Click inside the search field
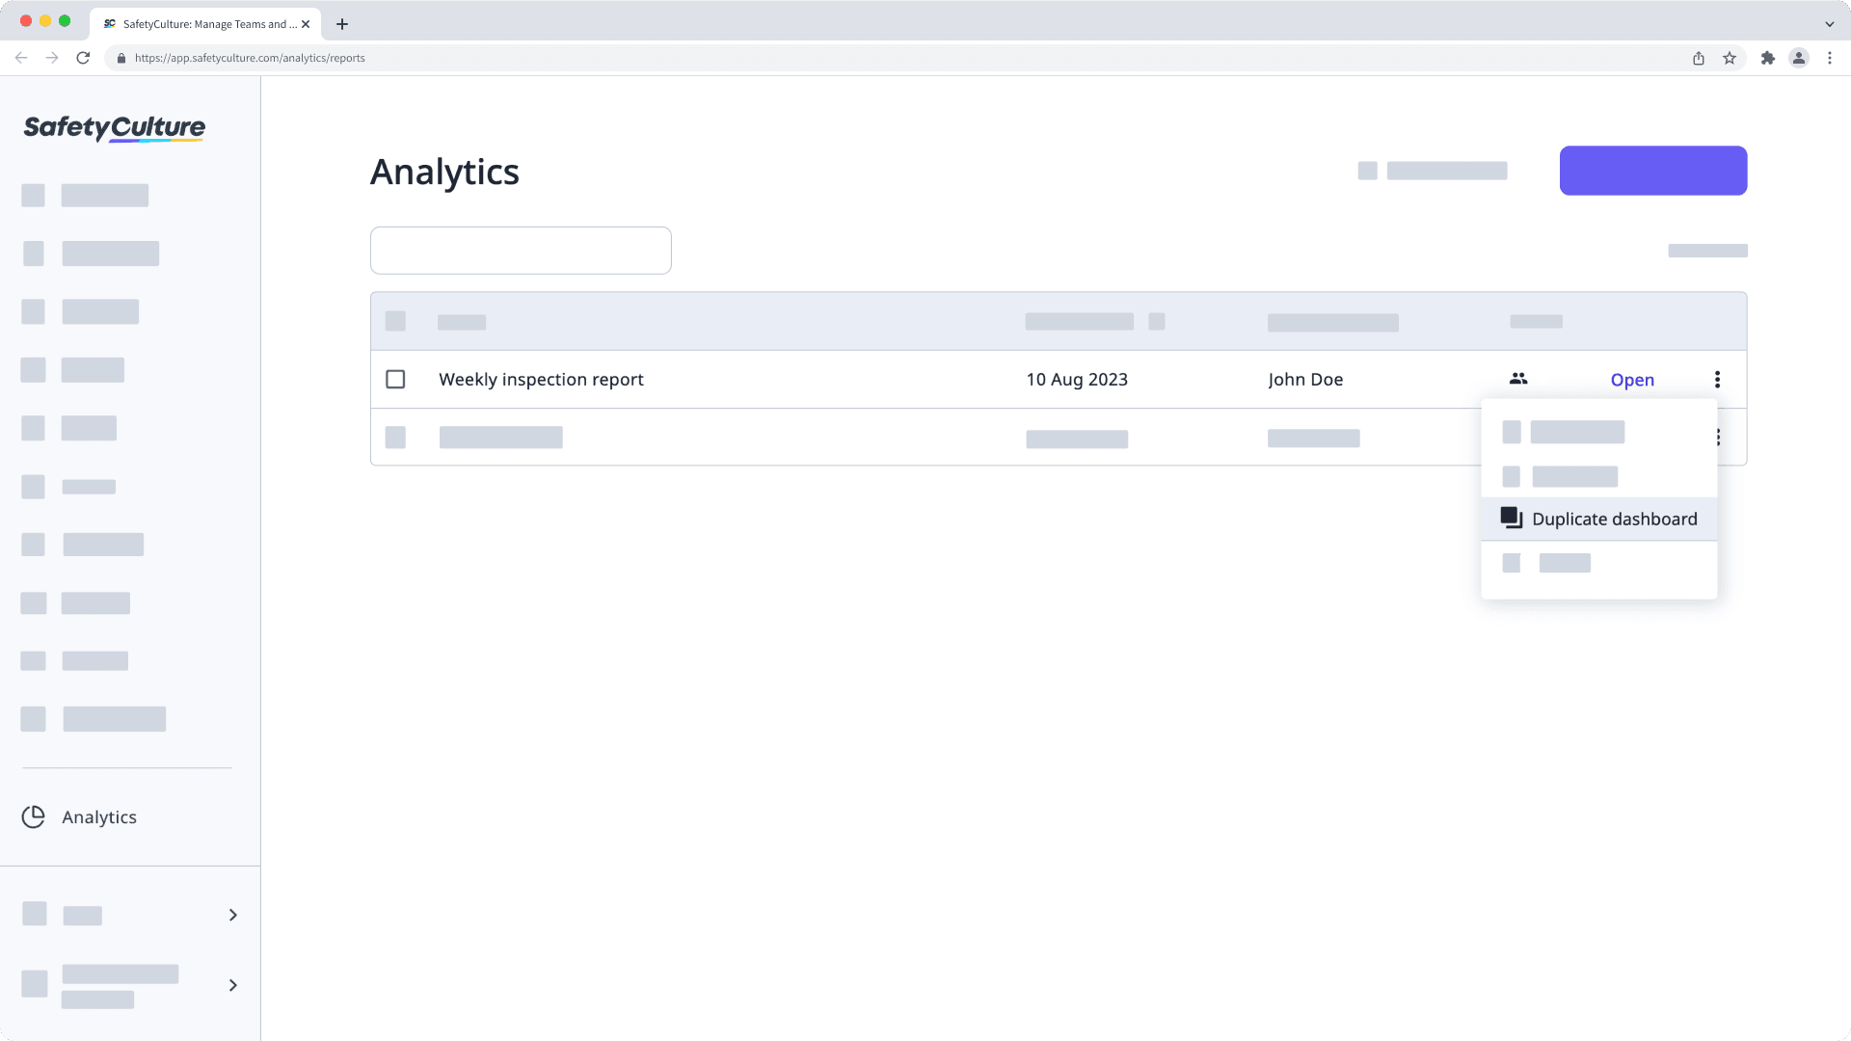Image resolution: width=1851 pixels, height=1041 pixels. [520, 250]
